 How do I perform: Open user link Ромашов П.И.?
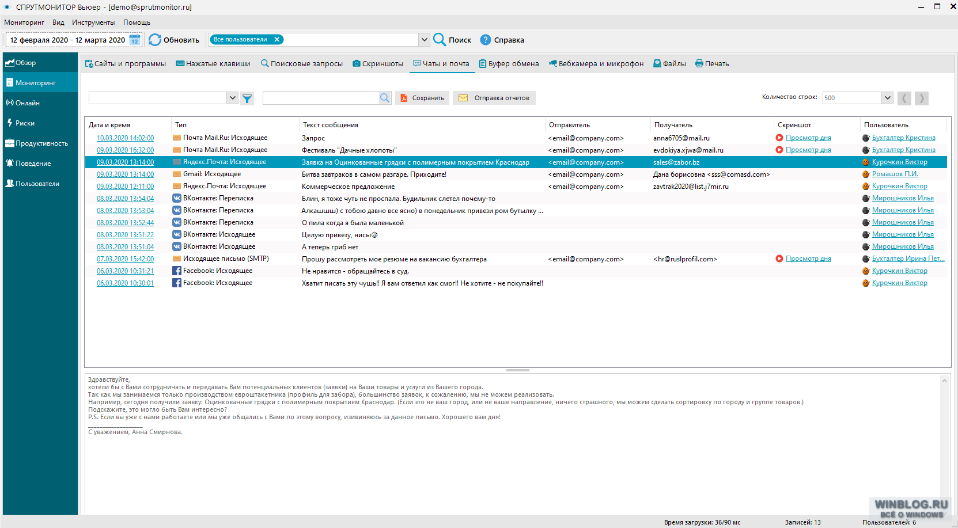point(895,174)
